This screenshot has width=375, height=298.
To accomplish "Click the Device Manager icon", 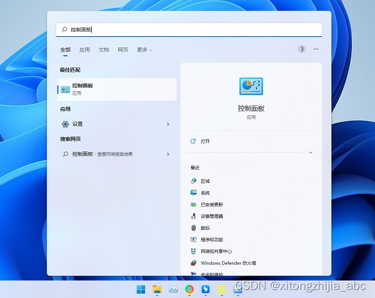I will coord(194,216).
